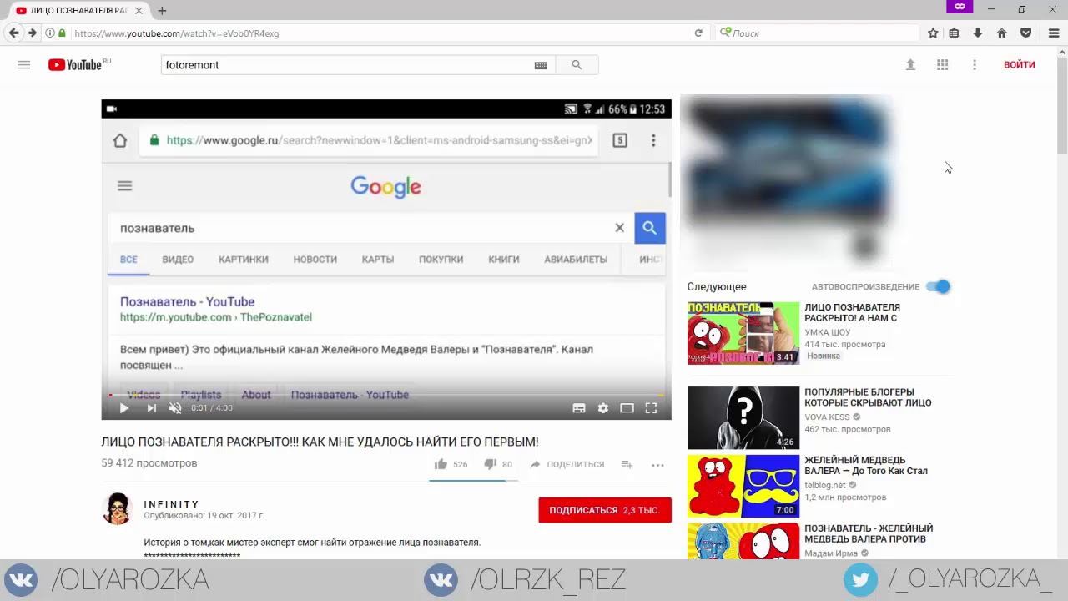Go forward with the browser forward arrow

(32, 33)
